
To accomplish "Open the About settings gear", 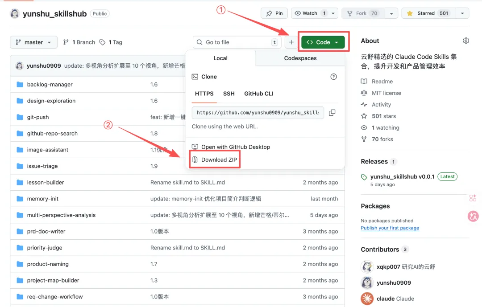I will (466, 41).
